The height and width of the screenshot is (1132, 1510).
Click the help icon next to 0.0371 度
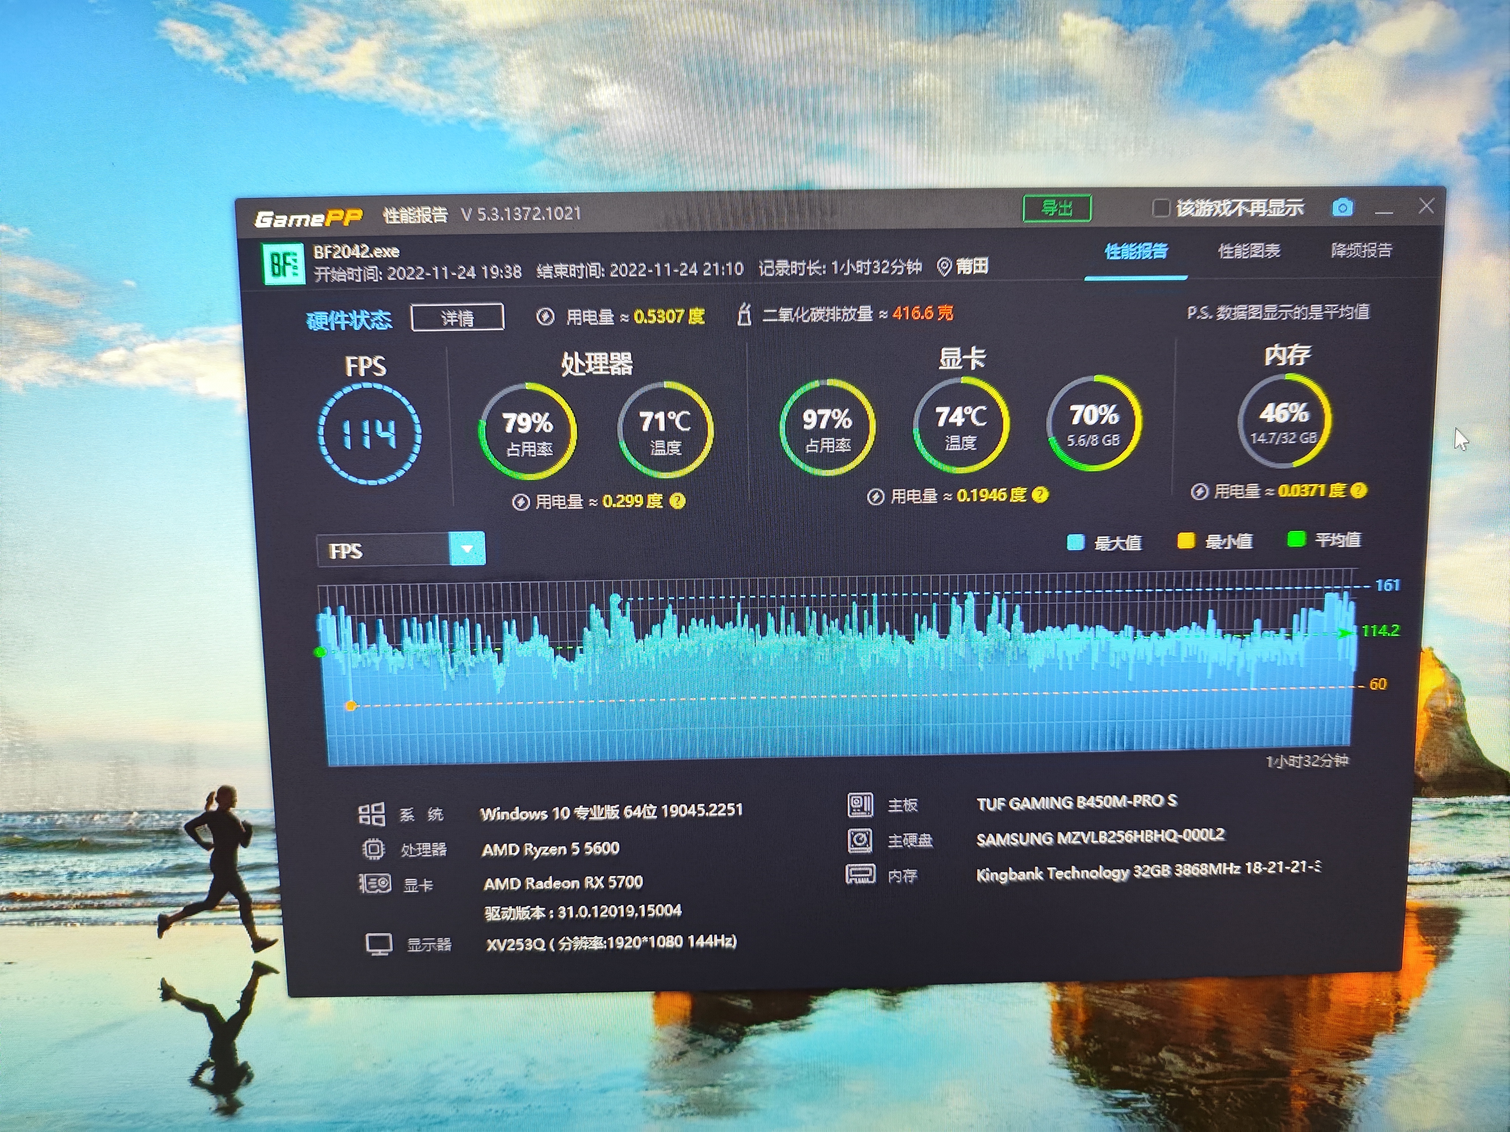point(1358,490)
